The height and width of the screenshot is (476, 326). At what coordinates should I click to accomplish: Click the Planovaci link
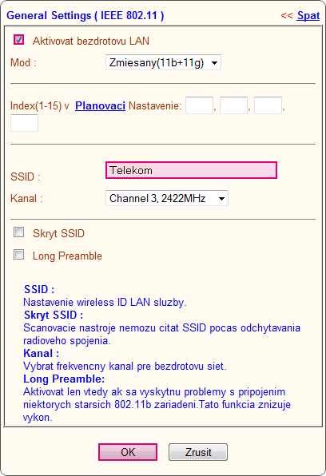point(100,105)
